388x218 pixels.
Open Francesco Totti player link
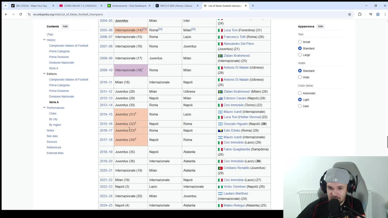tap(235, 37)
